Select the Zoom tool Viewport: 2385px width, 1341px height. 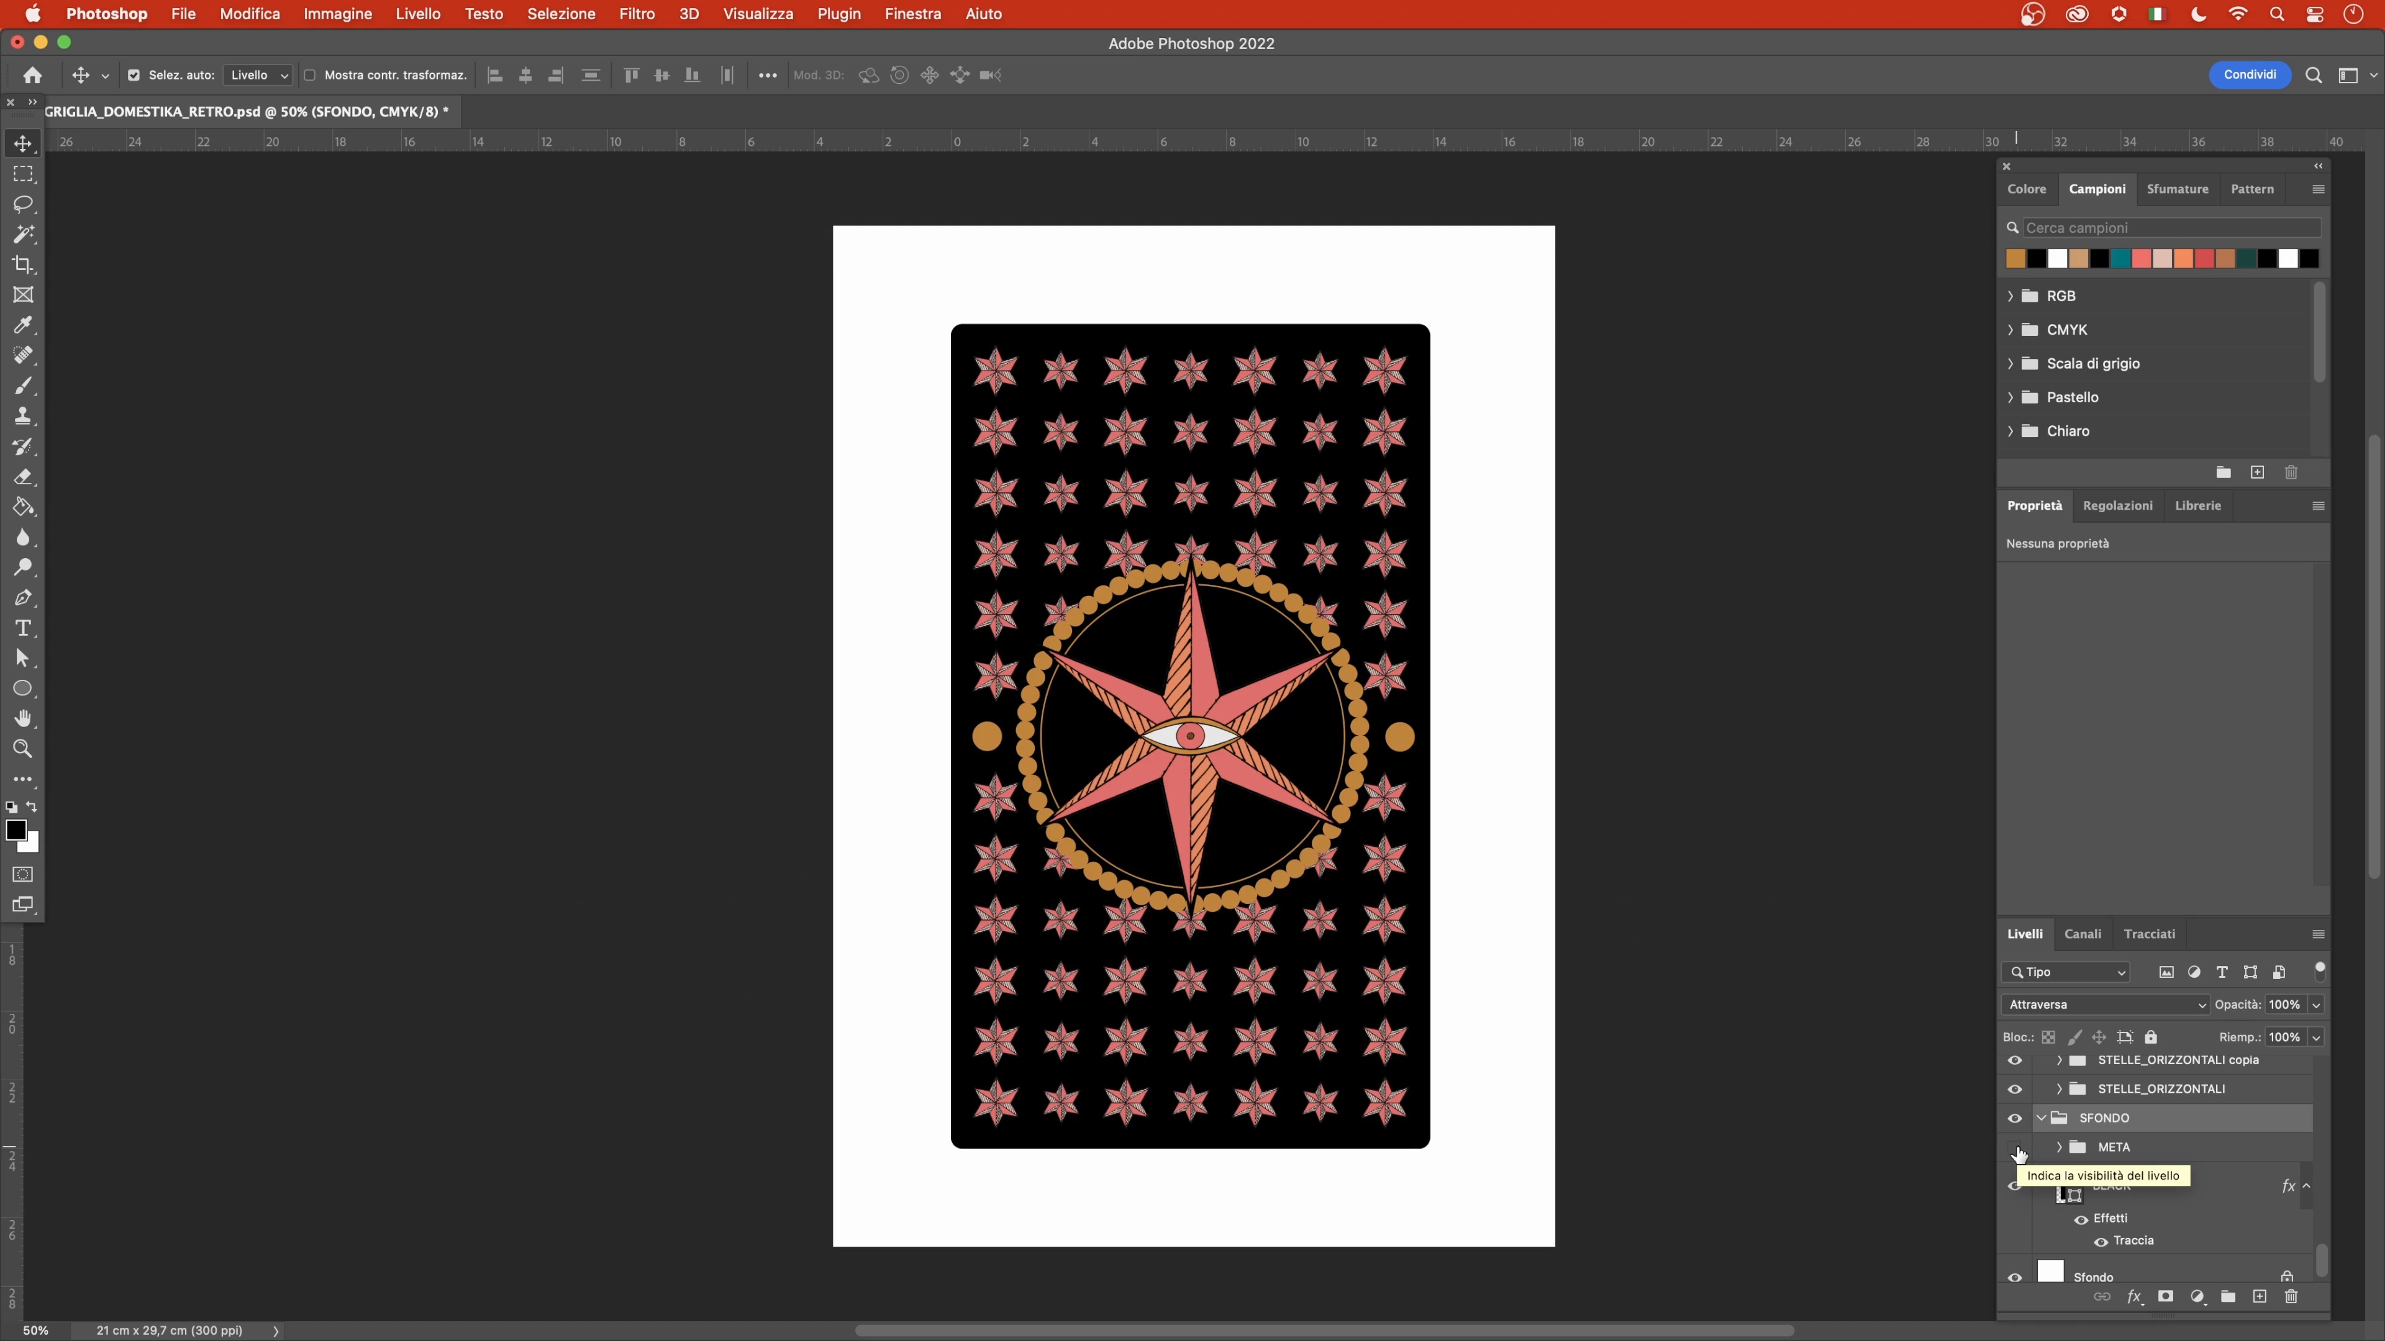[x=22, y=749]
